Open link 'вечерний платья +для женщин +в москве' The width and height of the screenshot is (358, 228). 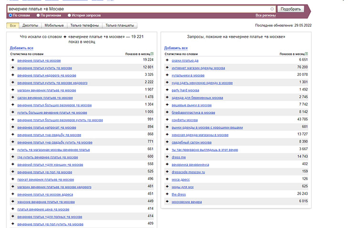[50, 165]
